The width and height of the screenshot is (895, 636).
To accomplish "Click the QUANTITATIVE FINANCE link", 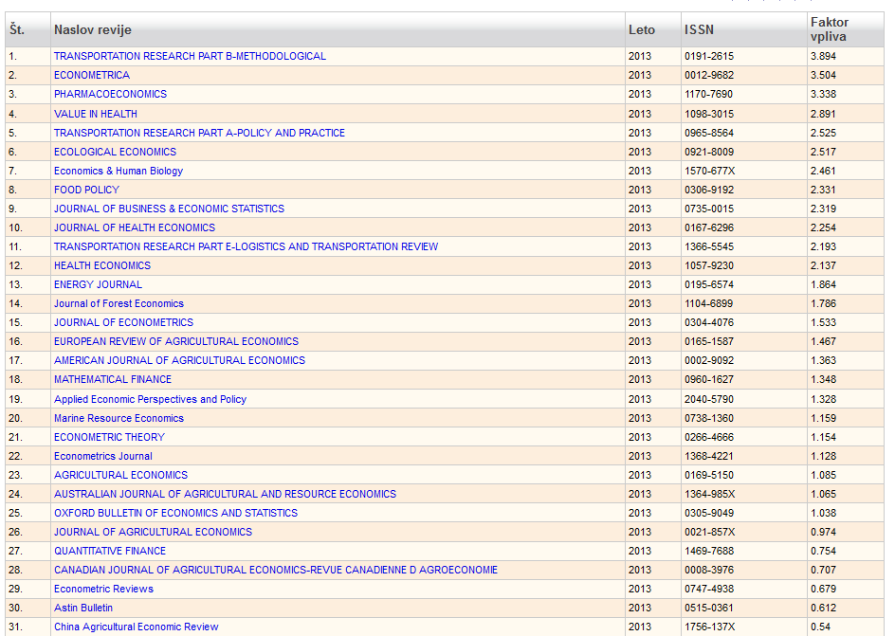I will point(110,551).
